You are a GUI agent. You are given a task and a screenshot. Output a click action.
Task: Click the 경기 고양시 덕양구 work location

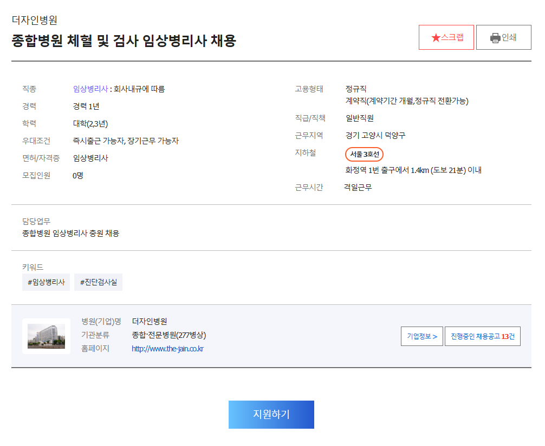tap(375, 136)
